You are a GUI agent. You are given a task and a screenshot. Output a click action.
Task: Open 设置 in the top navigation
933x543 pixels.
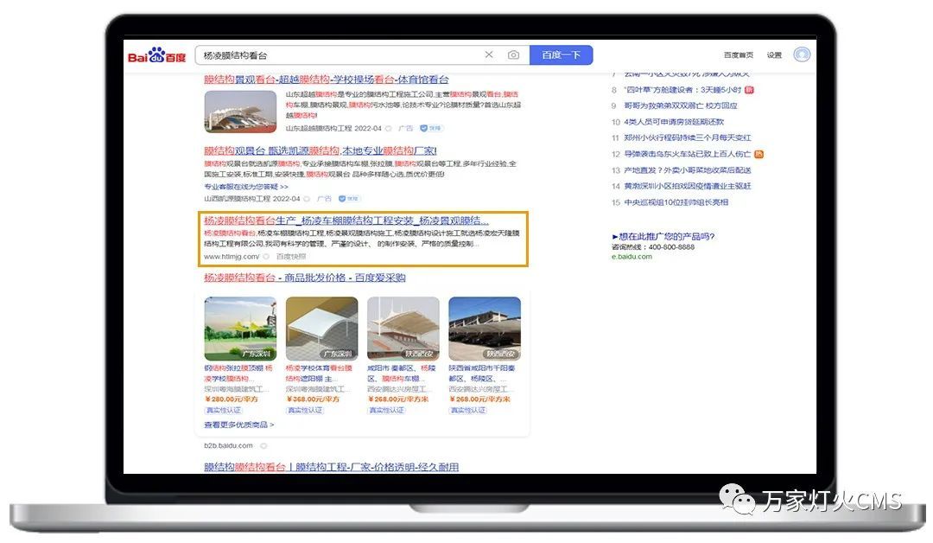pyautogui.click(x=774, y=55)
